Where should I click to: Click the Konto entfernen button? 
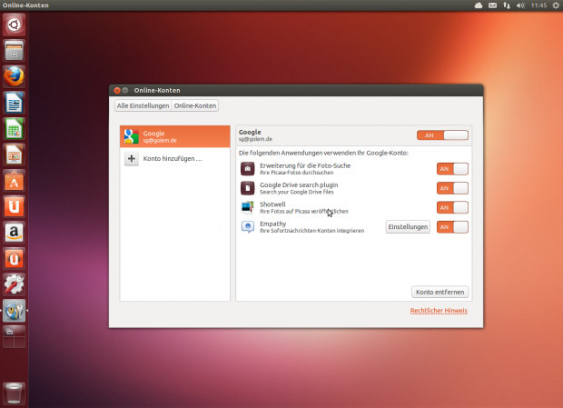440,292
